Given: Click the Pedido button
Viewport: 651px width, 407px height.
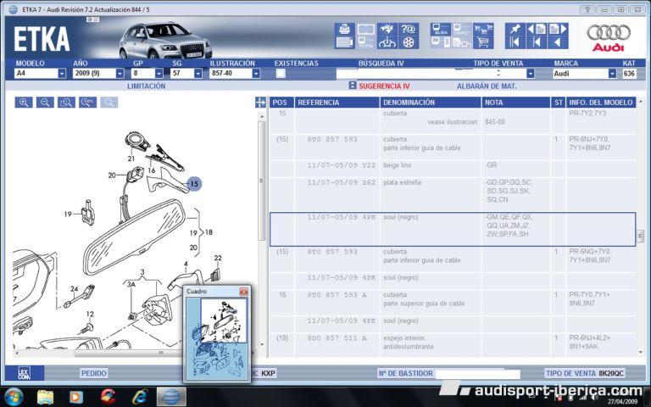Looking at the screenshot, I should [x=94, y=373].
